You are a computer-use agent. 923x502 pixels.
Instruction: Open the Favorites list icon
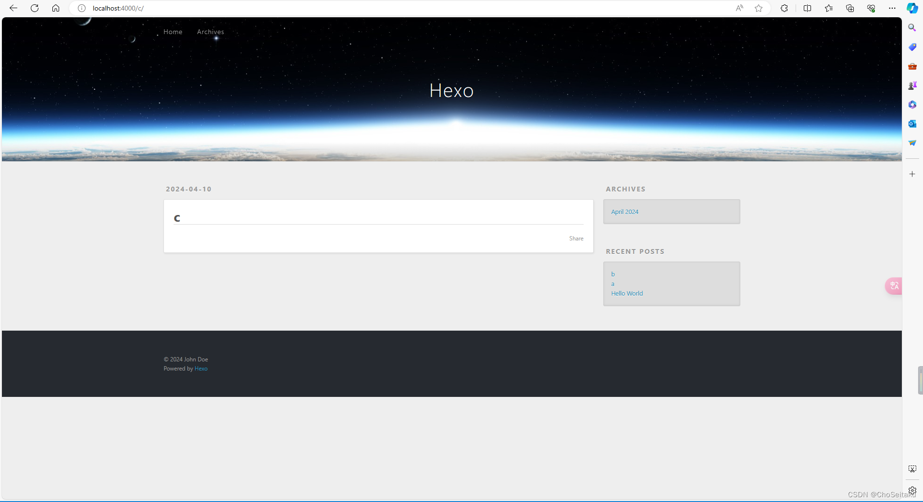click(x=829, y=8)
